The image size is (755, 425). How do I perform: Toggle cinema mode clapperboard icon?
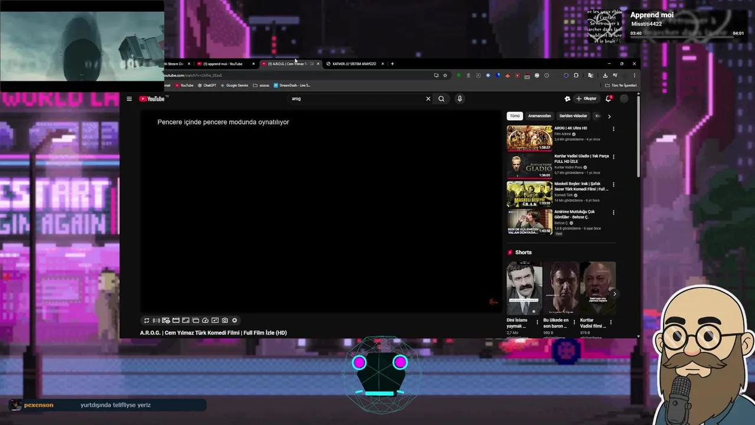pos(176,321)
